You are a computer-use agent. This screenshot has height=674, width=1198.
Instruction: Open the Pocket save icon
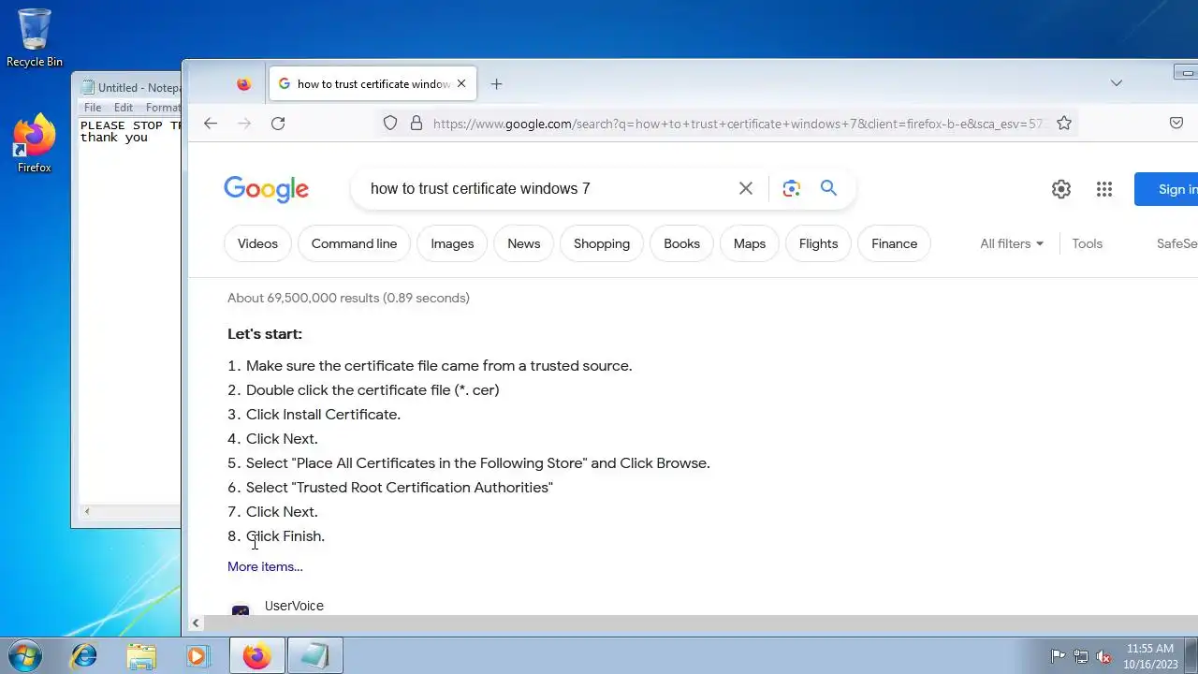click(1176, 123)
